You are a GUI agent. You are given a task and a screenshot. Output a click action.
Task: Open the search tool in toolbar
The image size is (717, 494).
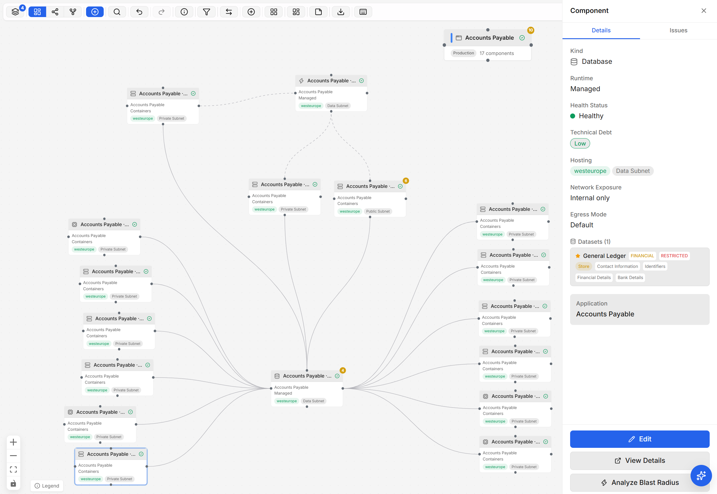pyautogui.click(x=117, y=12)
